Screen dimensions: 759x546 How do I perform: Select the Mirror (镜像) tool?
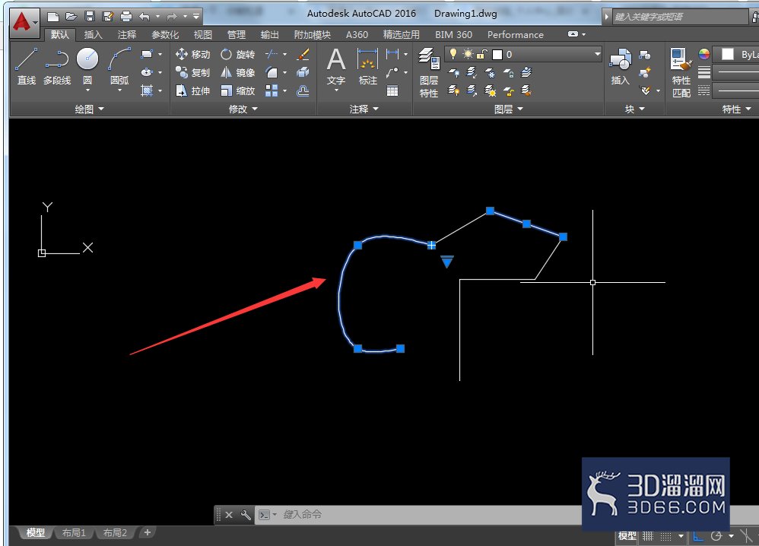click(x=238, y=72)
